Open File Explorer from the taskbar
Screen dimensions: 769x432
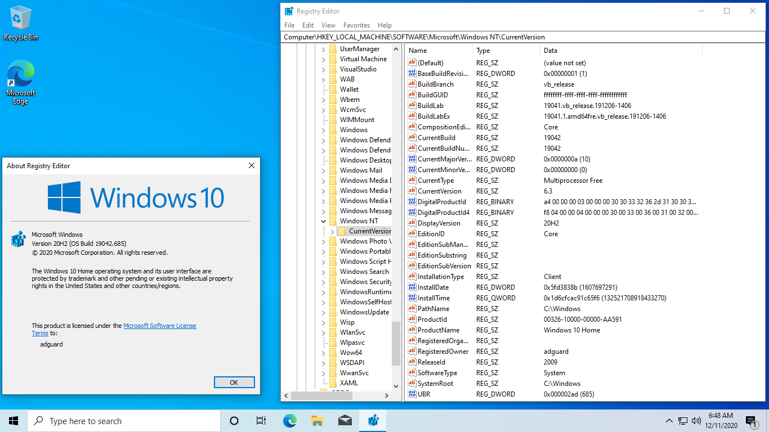point(317,421)
